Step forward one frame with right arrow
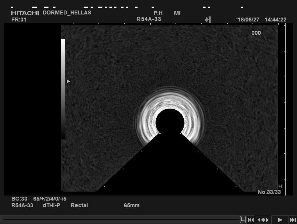Viewport: 297px width, 224px height. pos(267,220)
